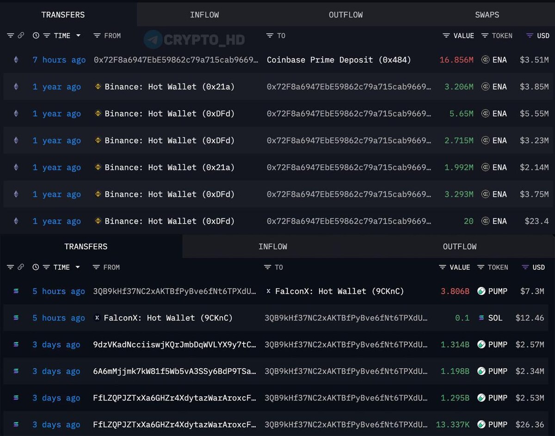The height and width of the screenshot is (436, 555).
Task: Click the link icon in the ENA table header
Action: pyautogui.click(x=21, y=36)
